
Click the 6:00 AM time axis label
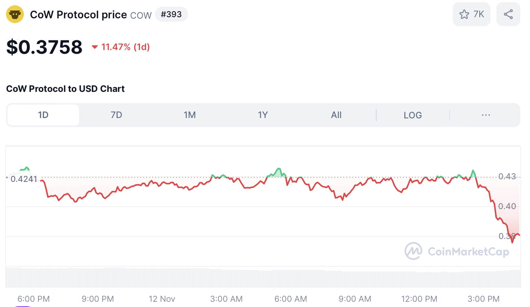(x=290, y=299)
